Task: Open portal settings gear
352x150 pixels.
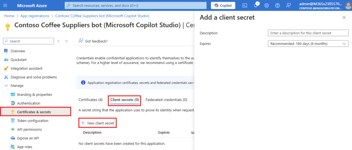Action: tap(266, 5)
